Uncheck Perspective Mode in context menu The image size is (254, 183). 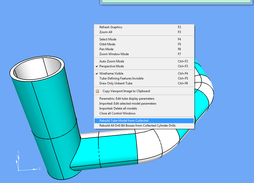[x=111, y=66]
